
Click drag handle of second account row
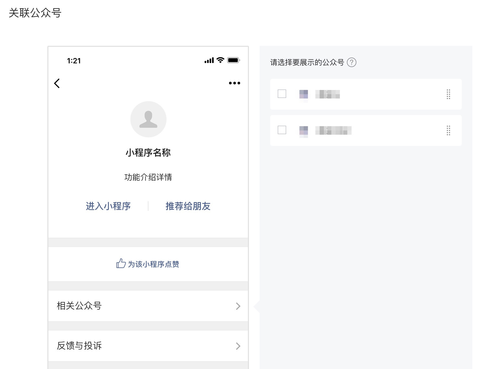tap(448, 130)
